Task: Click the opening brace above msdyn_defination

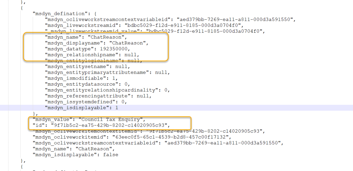Action: [22, 8]
